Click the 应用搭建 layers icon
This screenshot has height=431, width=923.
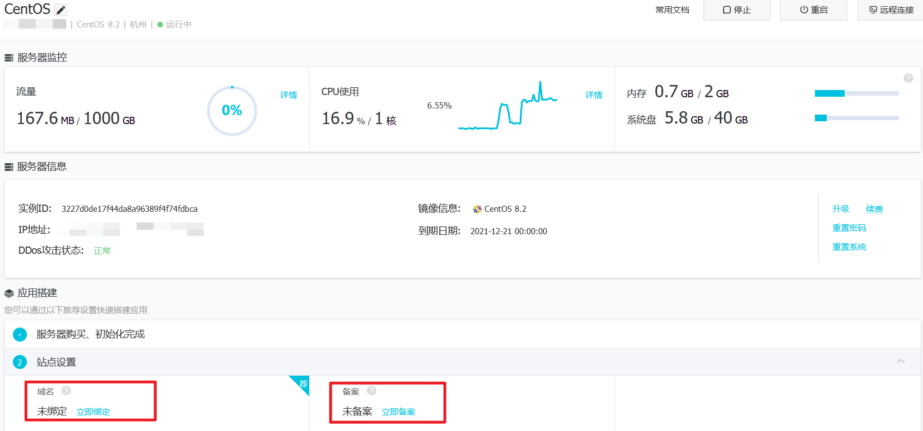(9, 293)
